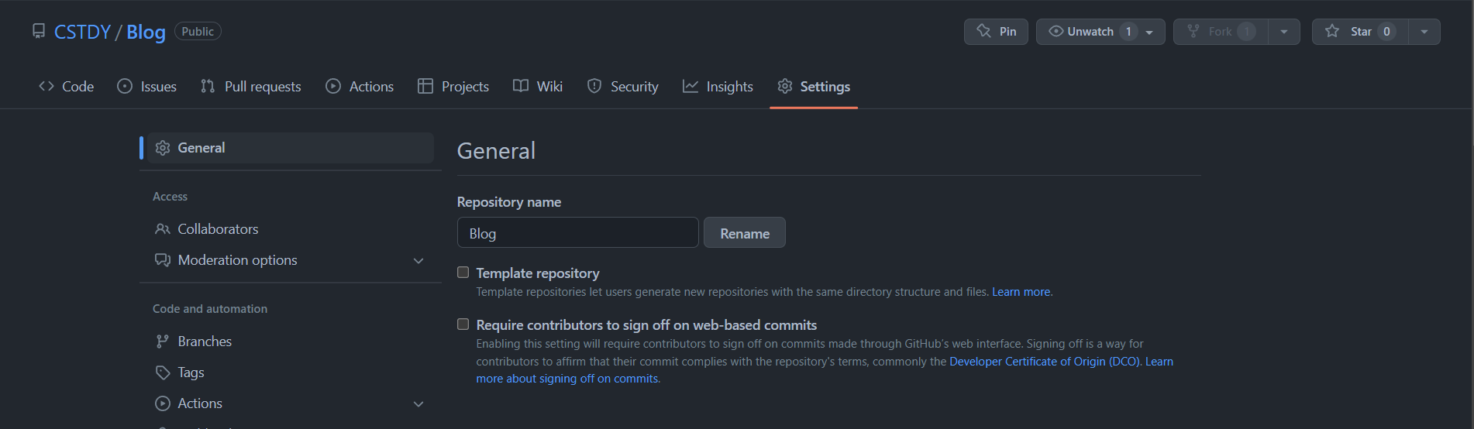Open the Star lists dropdown arrow
Viewport: 1474px width, 429px height.
coord(1424,32)
